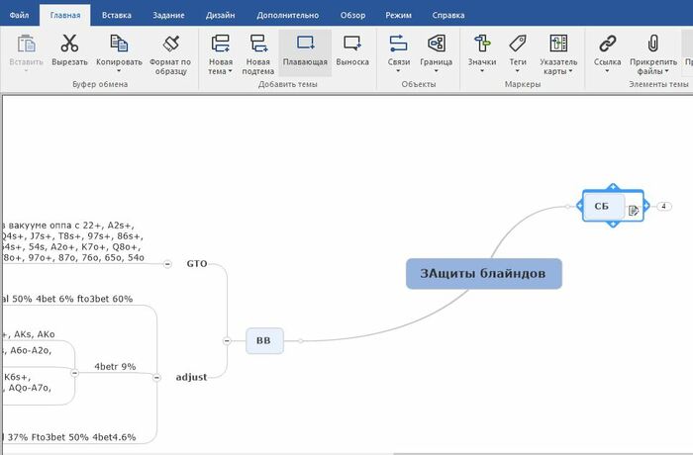Collapse the GTO branch
693x455 pixels.
tap(167, 264)
